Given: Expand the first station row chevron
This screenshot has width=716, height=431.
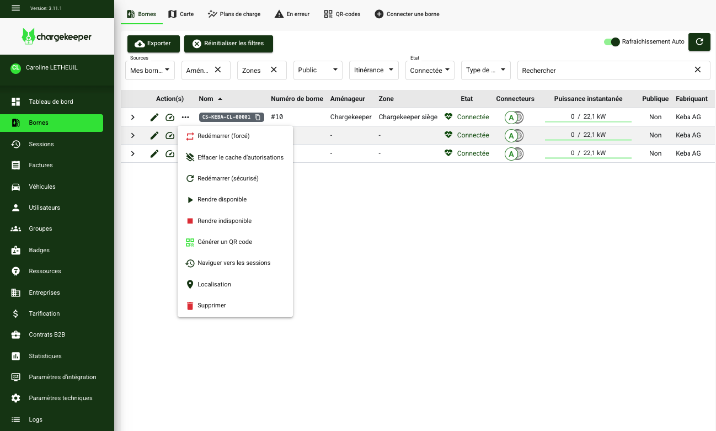Looking at the screenshot, I should click(x=132, y=117).
